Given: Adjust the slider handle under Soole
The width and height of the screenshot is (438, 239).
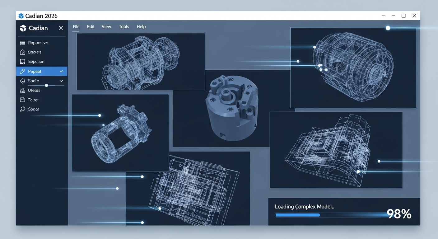Looking at the screenshot, I should coord(46,85).
